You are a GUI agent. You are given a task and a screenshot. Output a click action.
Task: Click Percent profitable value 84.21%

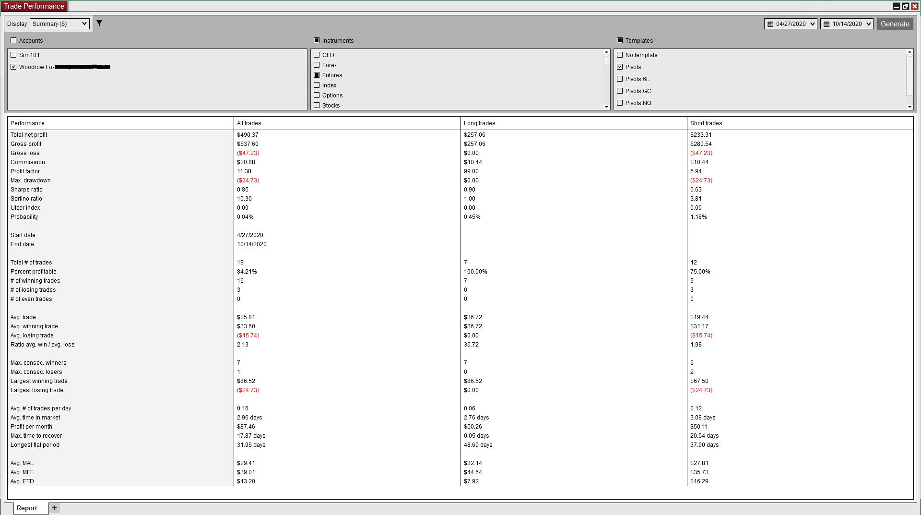coord(247,272)
